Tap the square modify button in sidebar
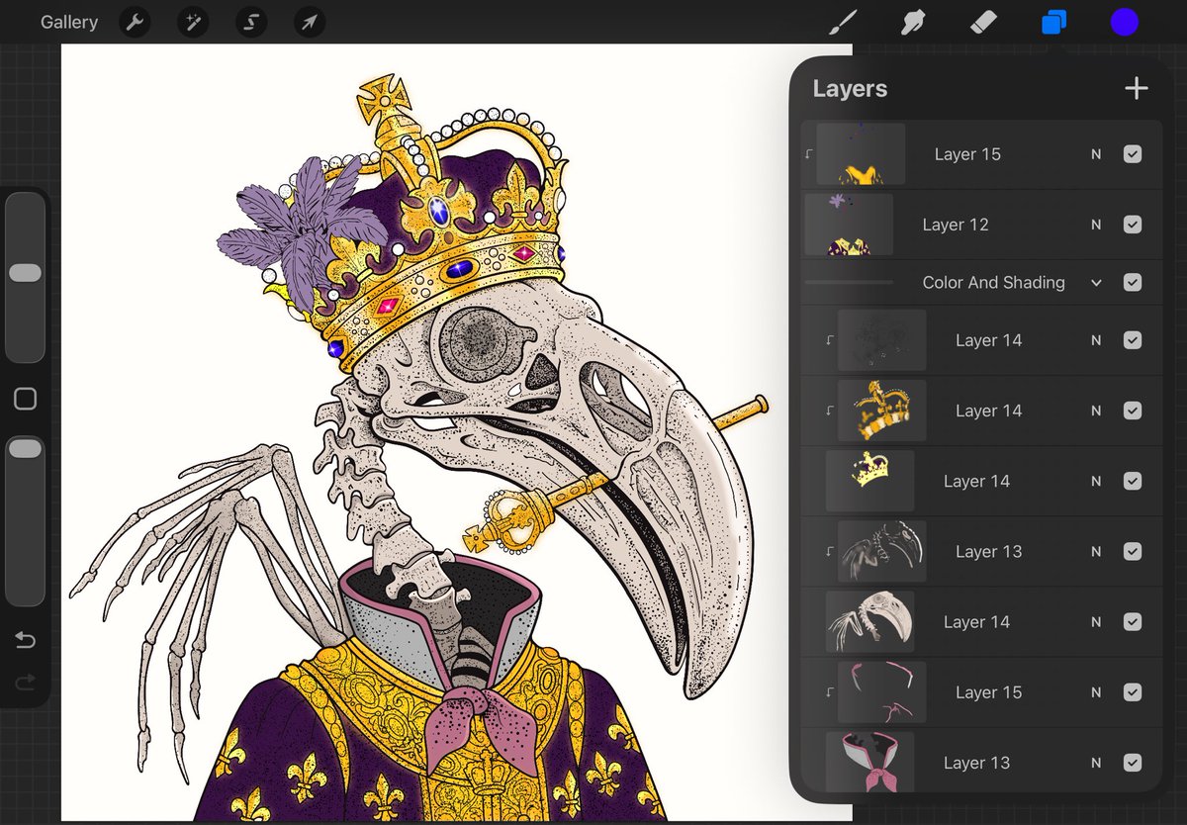Screen dimensions: 1187x825 (x=26, y=399)
